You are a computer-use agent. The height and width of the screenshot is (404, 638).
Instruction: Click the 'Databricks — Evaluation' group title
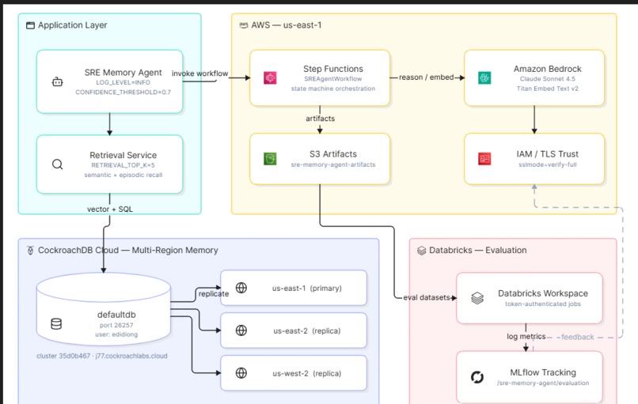point(477,251)
